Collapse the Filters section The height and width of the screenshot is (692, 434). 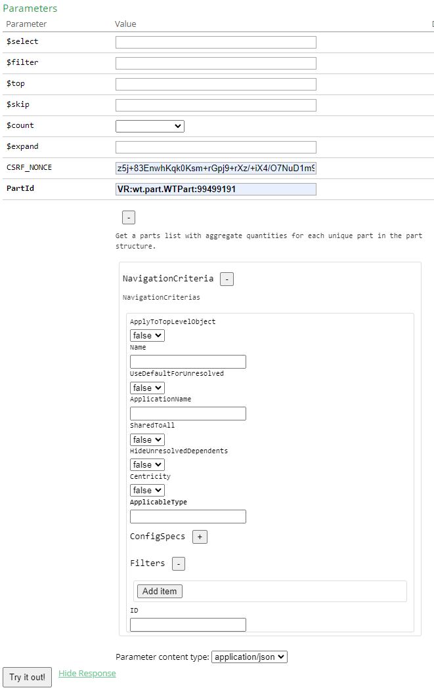179,563
